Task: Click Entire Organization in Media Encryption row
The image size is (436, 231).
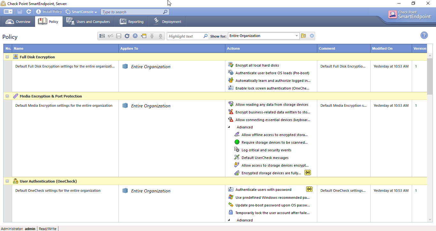Action: click(x=151, y=106)
